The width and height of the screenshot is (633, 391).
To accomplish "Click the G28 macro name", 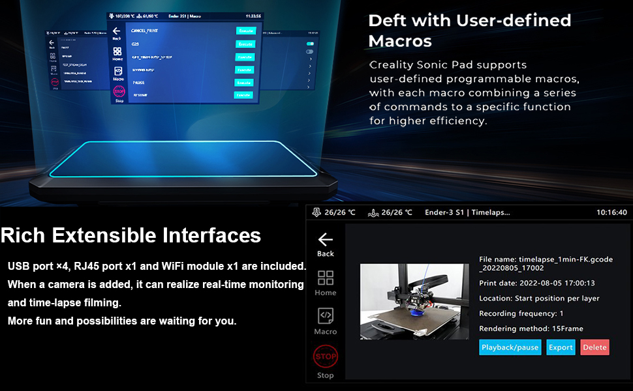I will coord(135,44).
